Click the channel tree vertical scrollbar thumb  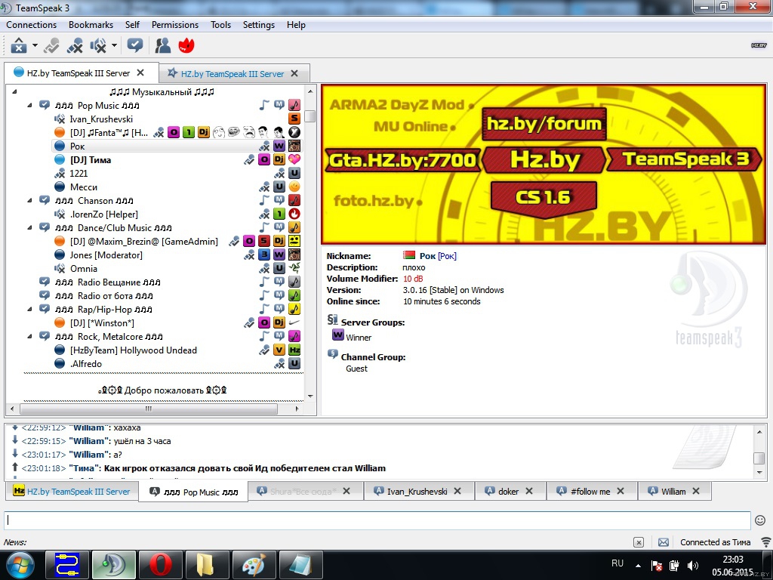[x=310, y=116]
